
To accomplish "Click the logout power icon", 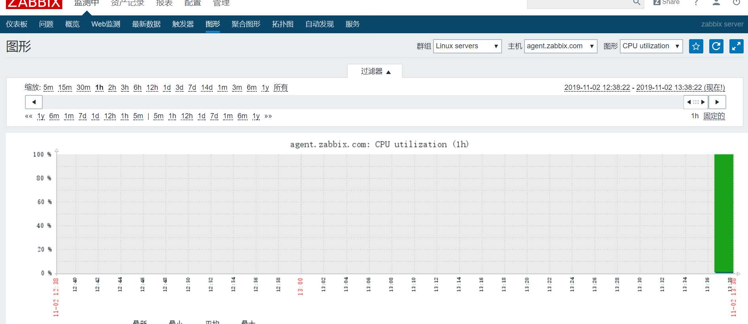I will [736, 2].
